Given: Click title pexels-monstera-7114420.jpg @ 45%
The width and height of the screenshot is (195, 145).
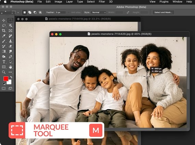Looking at the screenshot, I should pos(121,34).
